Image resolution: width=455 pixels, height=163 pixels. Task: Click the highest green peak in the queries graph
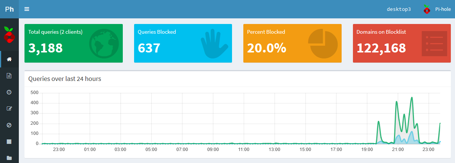click(x=412, y=97)
